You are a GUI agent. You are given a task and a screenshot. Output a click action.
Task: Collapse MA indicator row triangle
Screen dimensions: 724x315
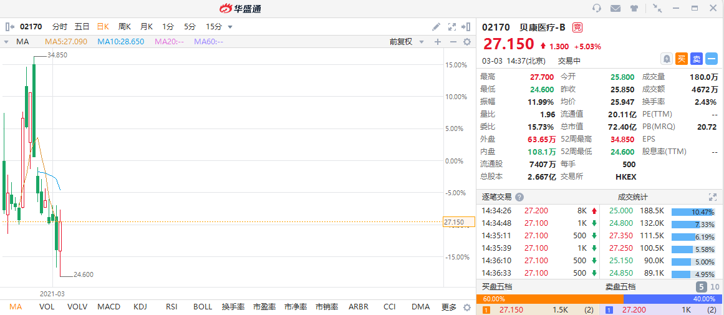click(x=6, y=42)
